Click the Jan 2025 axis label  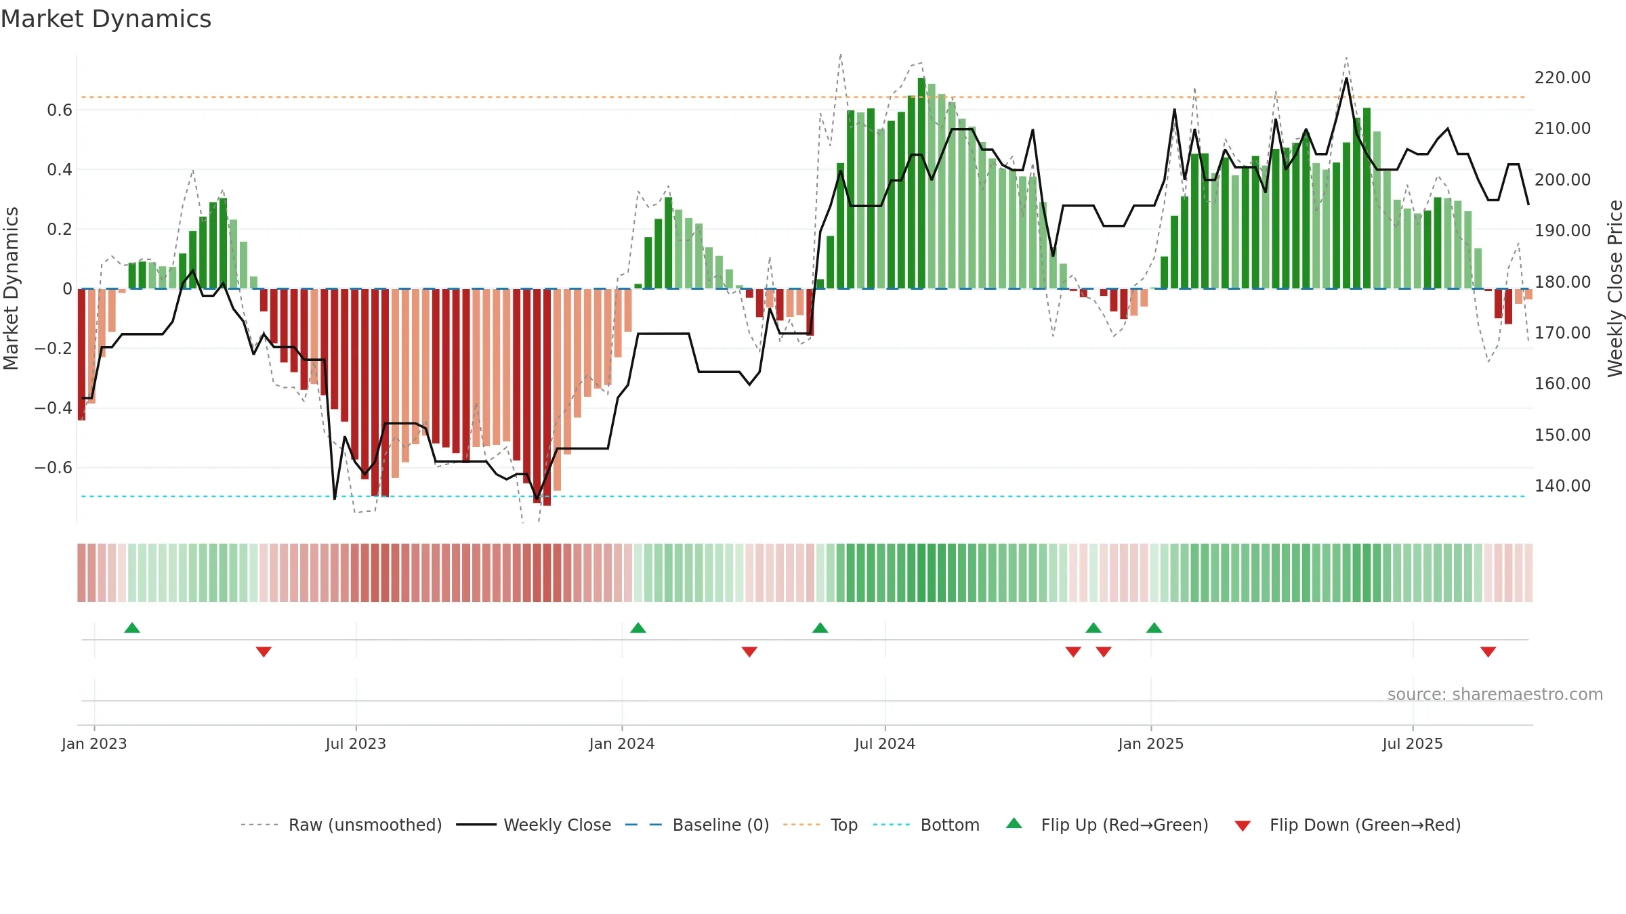pos(1151,743)
